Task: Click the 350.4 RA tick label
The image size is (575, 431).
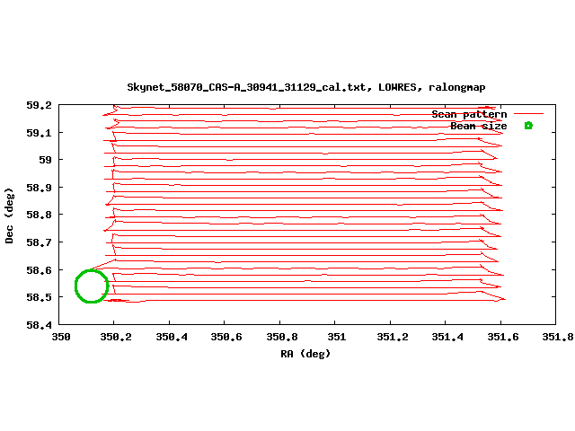Action: (172, 337)
